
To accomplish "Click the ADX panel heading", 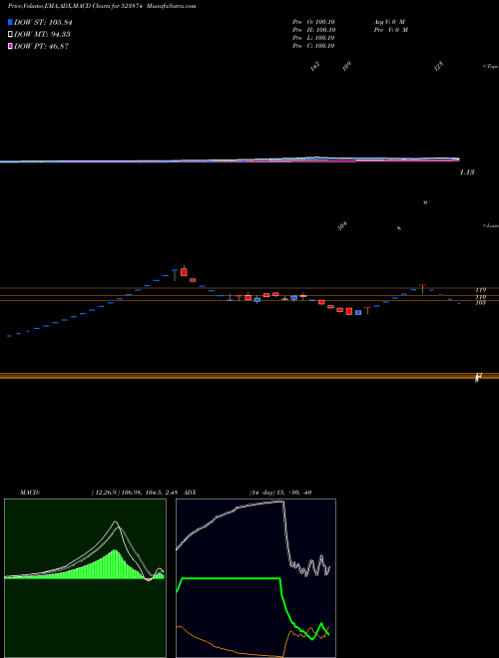I will 192,493.
